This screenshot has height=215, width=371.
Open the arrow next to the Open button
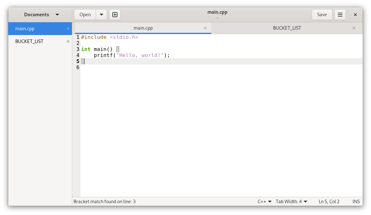(x=101, y=14)
